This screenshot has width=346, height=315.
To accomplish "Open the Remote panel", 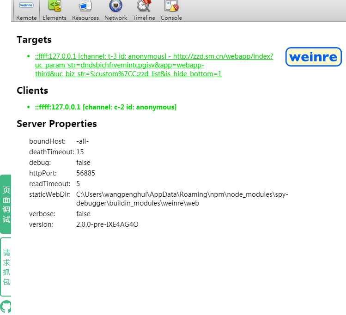I will click(26, 11).
